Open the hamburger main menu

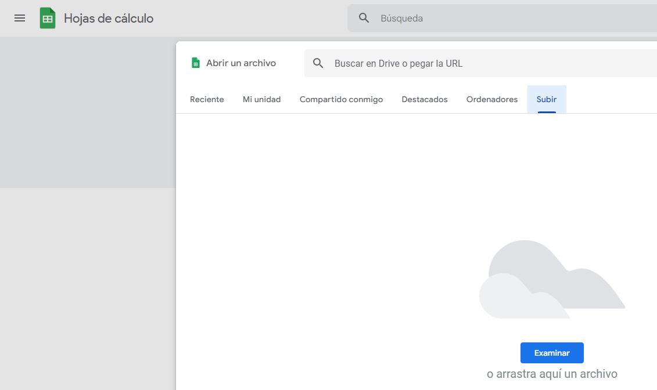click(x=20, y=18)
